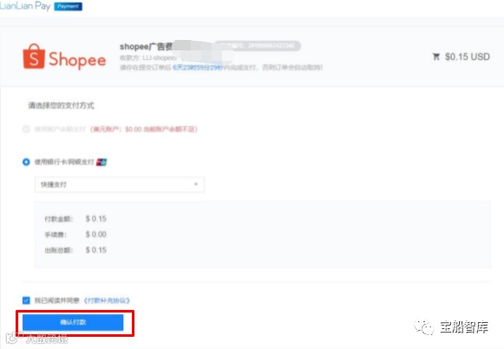Image resolution: width=504 pixels, height=349 pixels.
Task: Click the gray order number pill
Action: pyautogui.click(x=257, y=46)
